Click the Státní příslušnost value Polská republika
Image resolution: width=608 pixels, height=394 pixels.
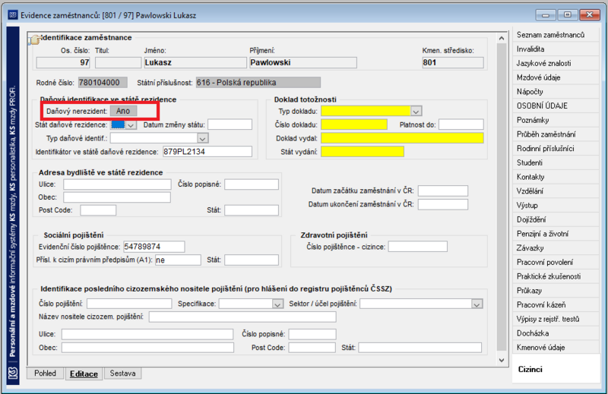pos(258,83)
